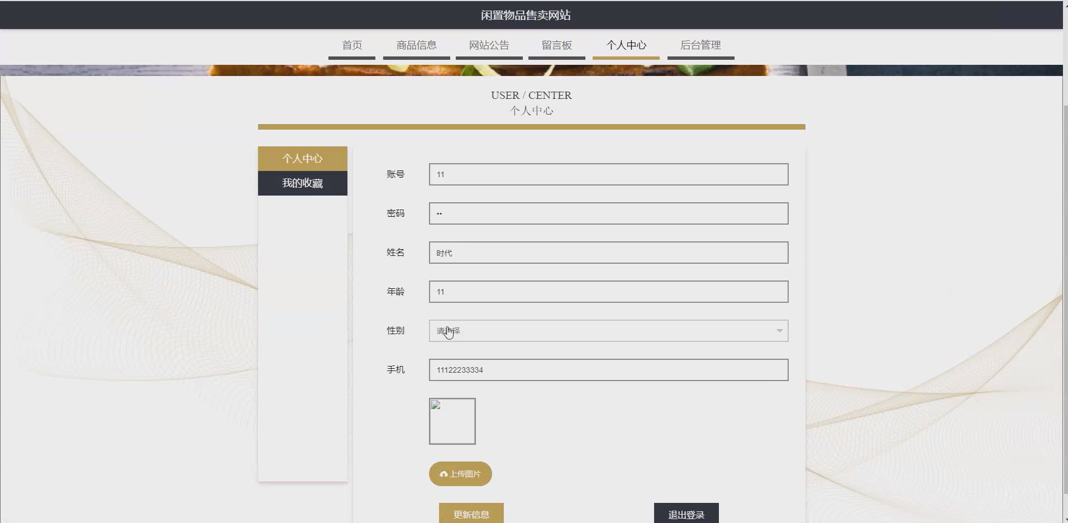1068x523 pixels.
Task: Click the cloud upload icon on 上传图片 button
Action: pyautogui.click(x=444, y=473)
